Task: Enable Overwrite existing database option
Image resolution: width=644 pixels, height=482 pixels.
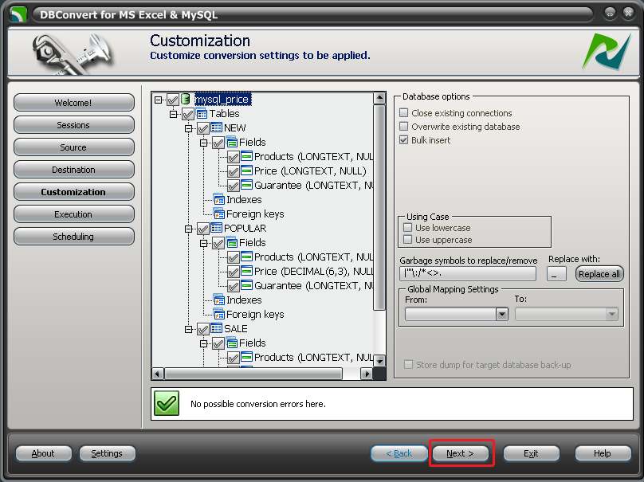Action: click(404, 126)
